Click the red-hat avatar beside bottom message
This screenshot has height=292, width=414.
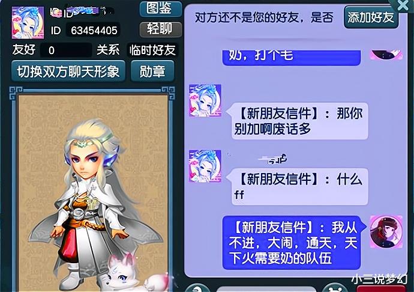[386, 232]
